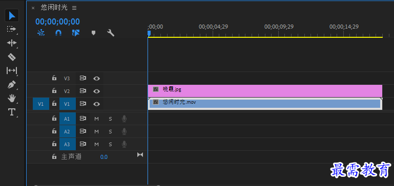Open the 悠闲时光 sequence panel menu
The image size is (394, 186).
tap(74, 8)
